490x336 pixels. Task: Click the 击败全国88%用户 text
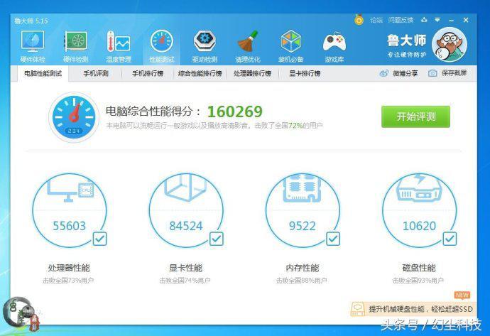coord(302,281)
